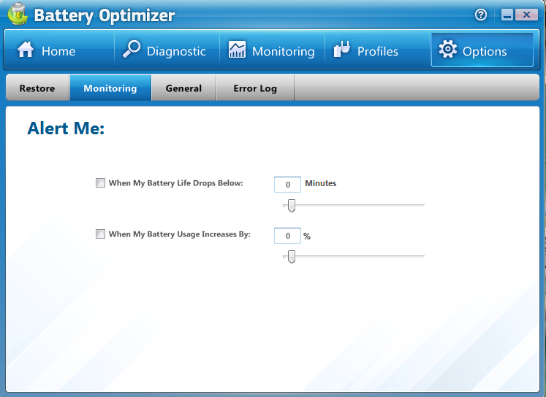Click the 'Minutes' unit label
Screen dimensions: 546x397
pos(321,183)
